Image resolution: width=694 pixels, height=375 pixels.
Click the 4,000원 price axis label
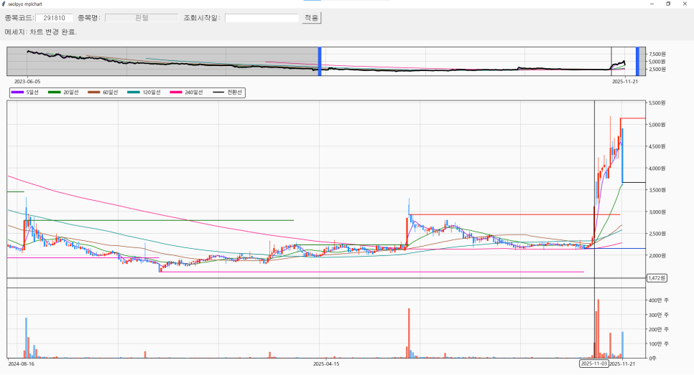click(x=657, y=168)
